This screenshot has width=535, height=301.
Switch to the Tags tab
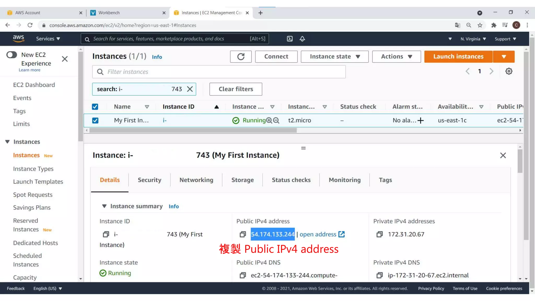385,180
